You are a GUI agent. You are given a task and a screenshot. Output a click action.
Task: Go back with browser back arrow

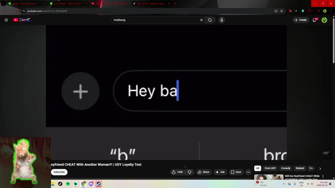(x=4, y=11)
